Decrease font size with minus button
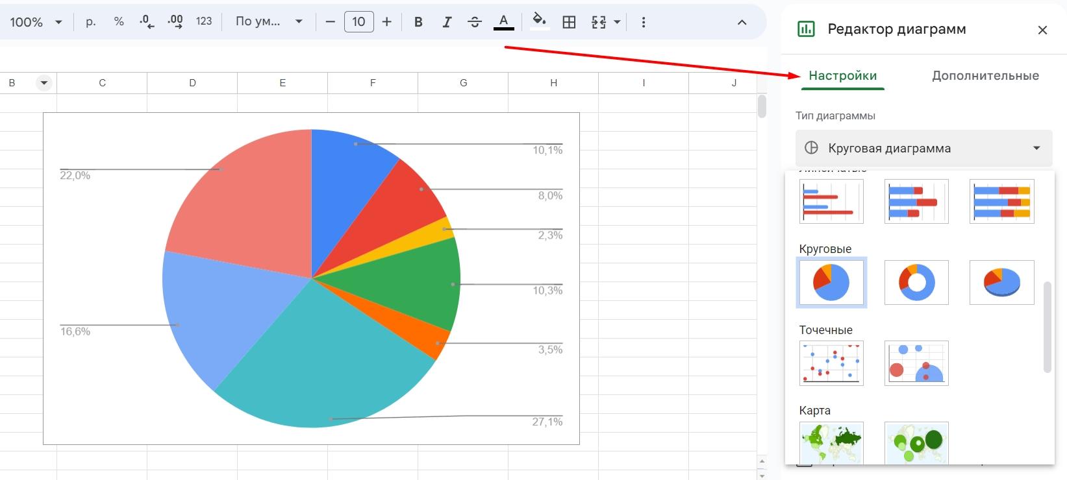Image resolution: width=1067 pixels, height=480 pixels. (x=331, y=22)
